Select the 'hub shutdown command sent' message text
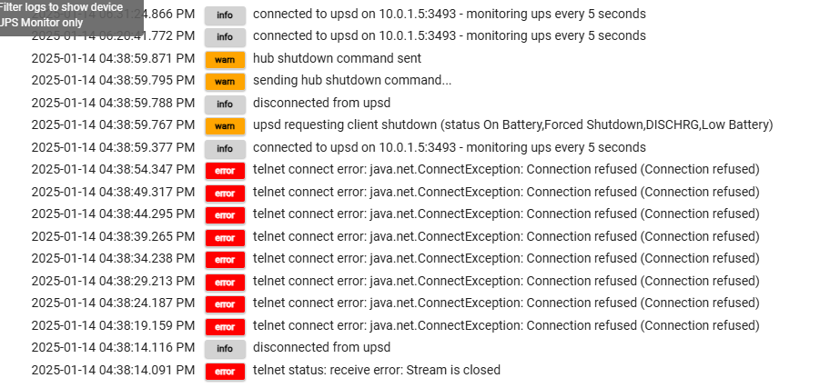The image size is (840, 388). click(x=337, y=58)
